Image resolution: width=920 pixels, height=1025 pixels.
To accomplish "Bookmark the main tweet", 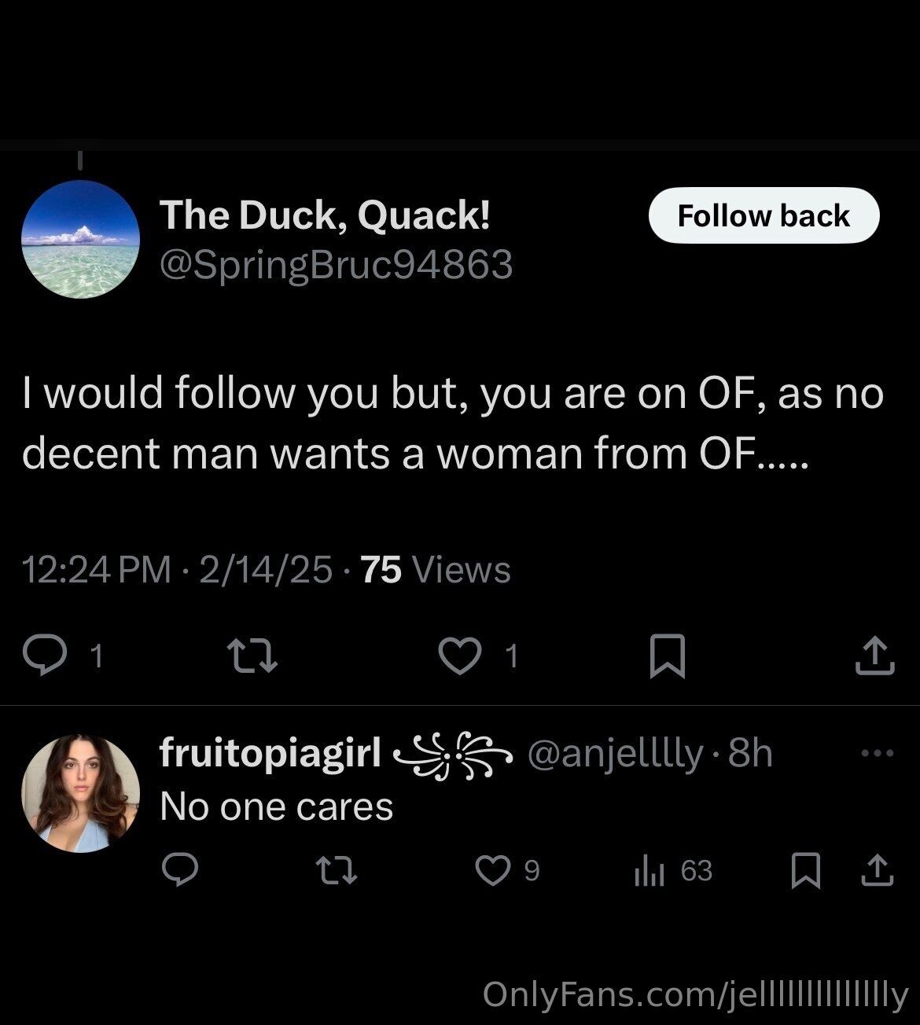I will tap(667, 655).
